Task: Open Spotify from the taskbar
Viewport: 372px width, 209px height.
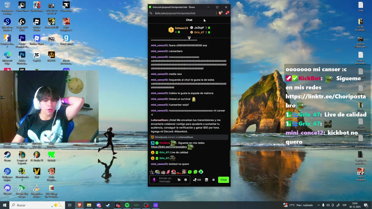Action: tap(127, 205)
